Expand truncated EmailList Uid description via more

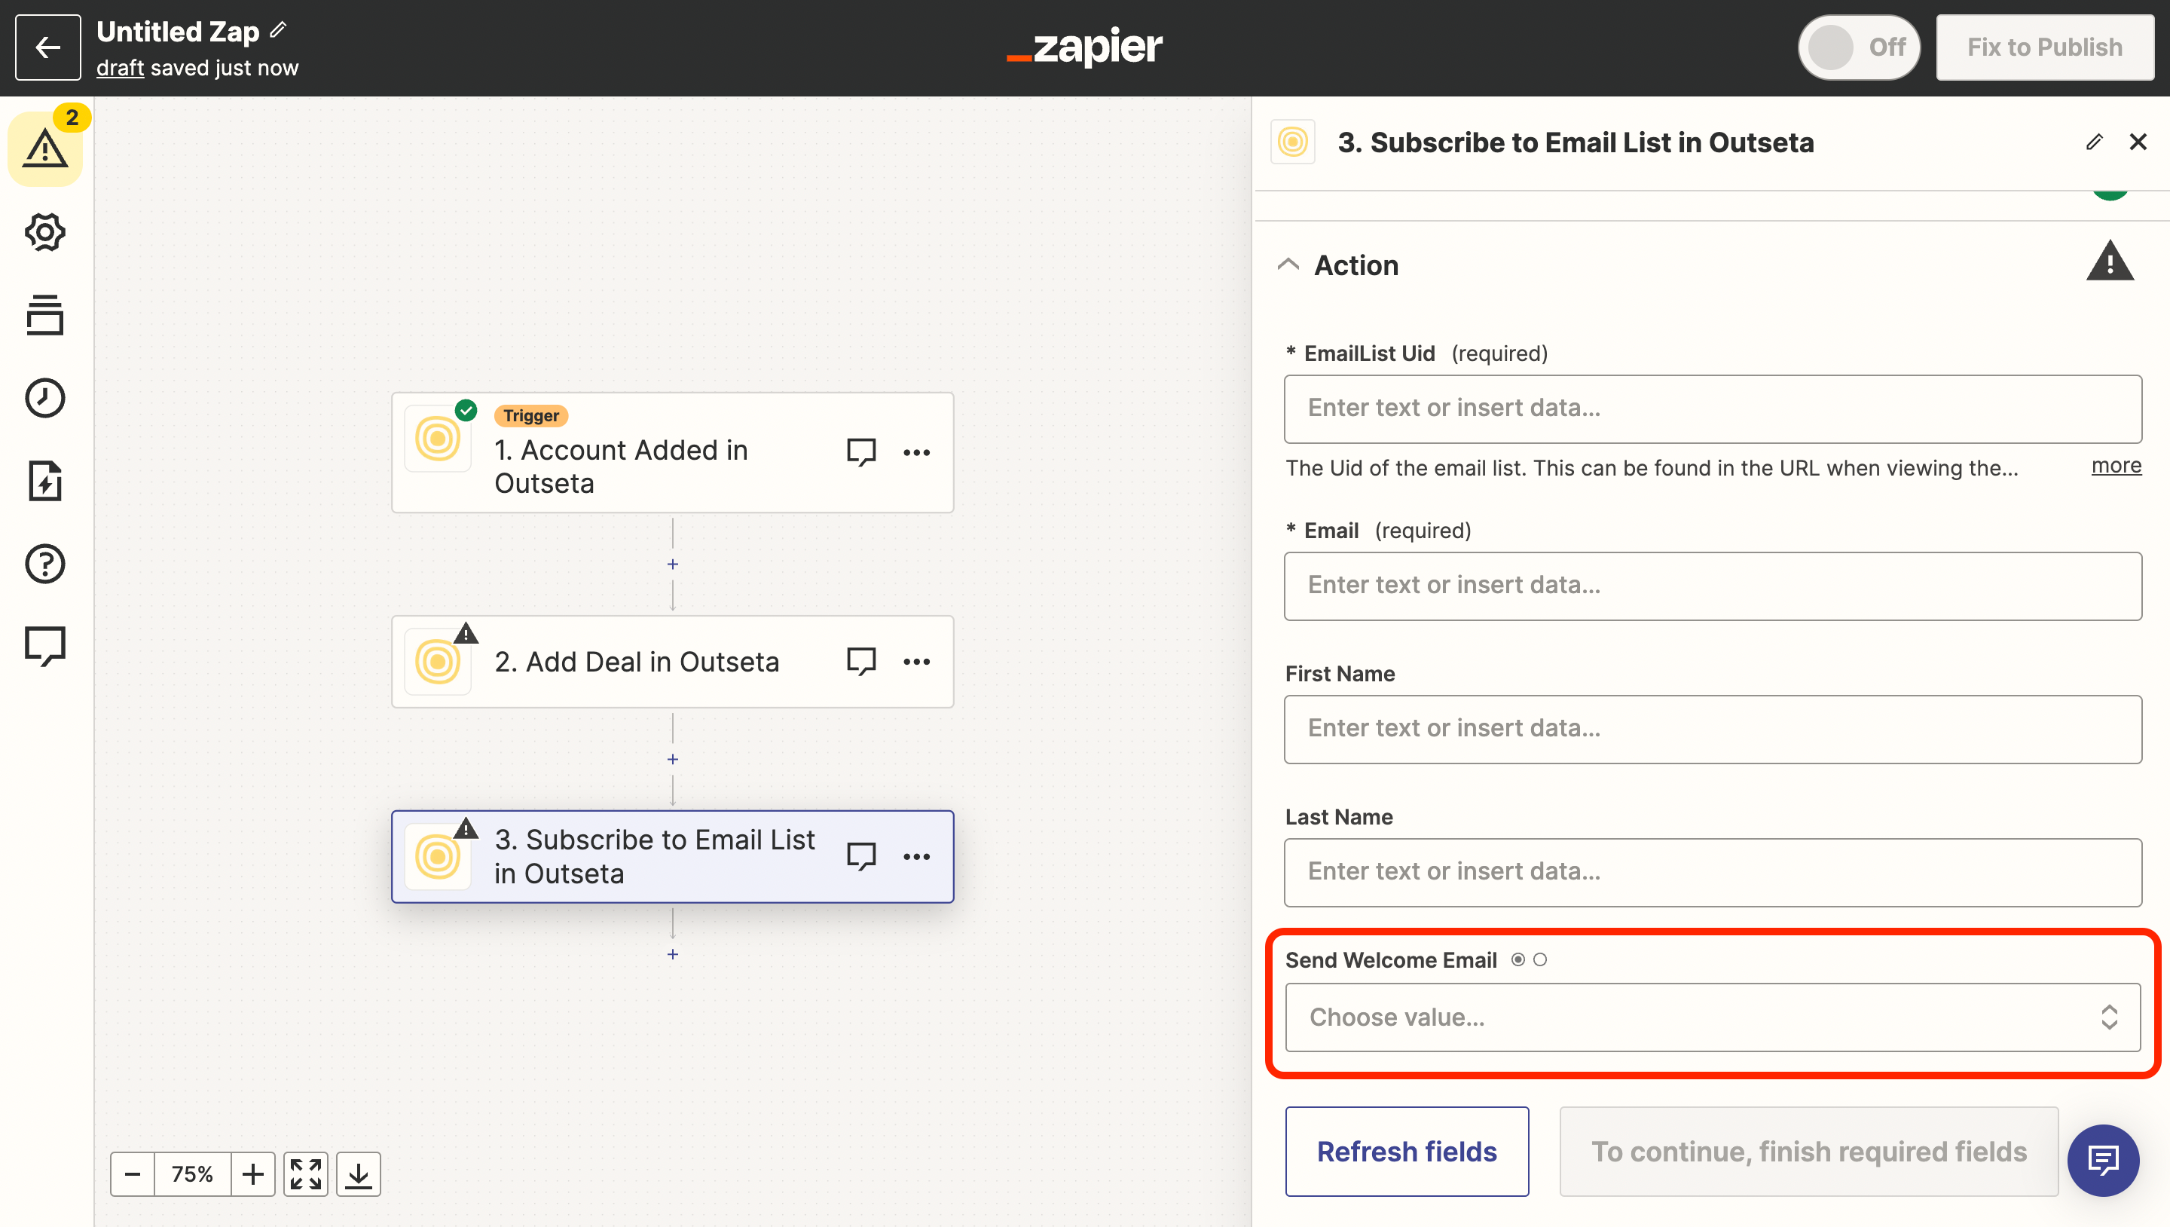(x=2116, y=465)
